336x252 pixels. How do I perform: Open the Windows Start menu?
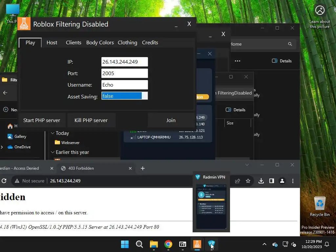coord(125,244)
